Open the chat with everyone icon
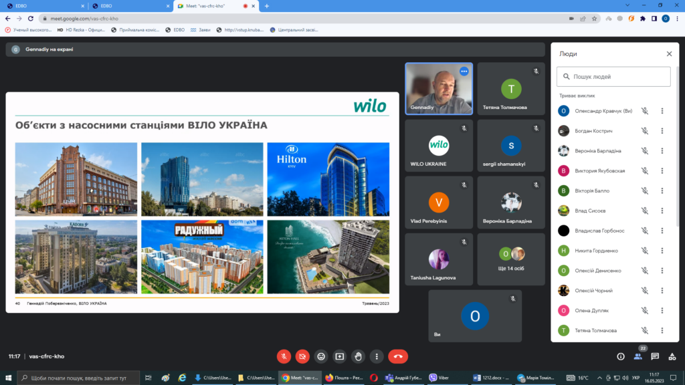Image resolution: width=685 pixels, height=385 pixels. pos(655,357)
